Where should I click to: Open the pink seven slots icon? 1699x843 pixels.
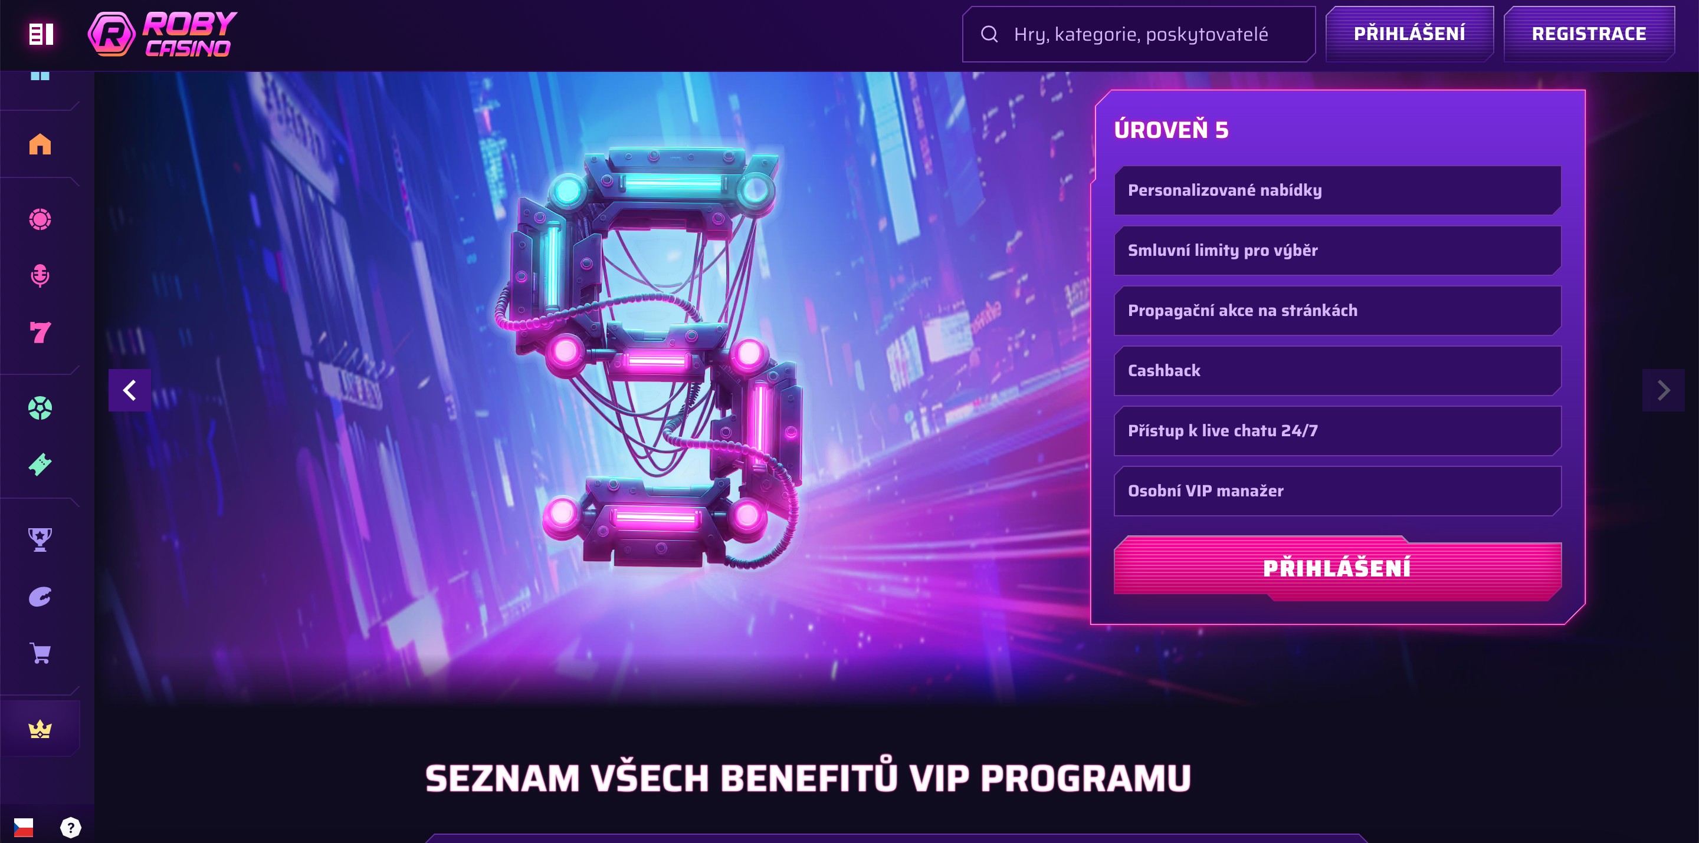40,332
